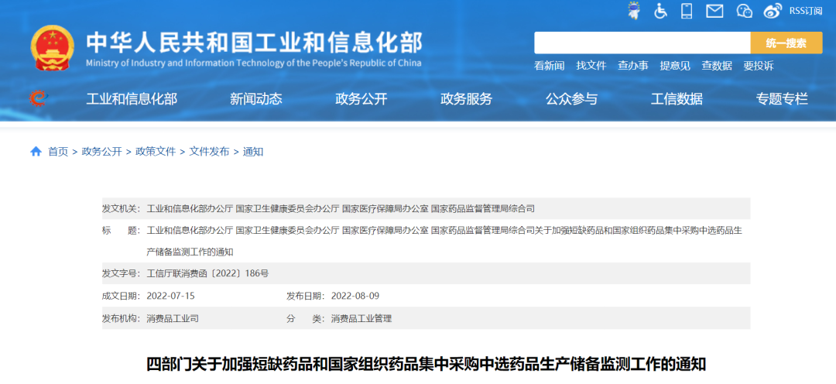Click the bold article headline 四部门关于加强短缺药品
The height and width of the screenshot is (384, 836).
point(427,365)
